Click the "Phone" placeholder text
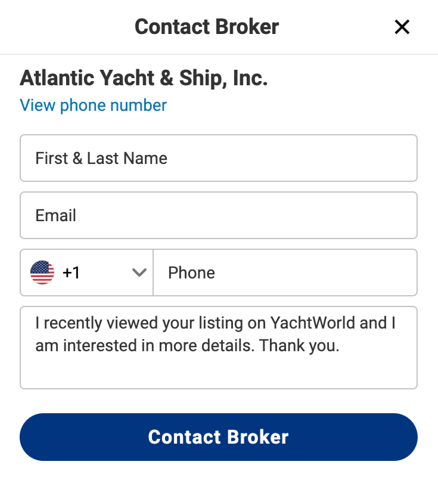 coord(191,273)
